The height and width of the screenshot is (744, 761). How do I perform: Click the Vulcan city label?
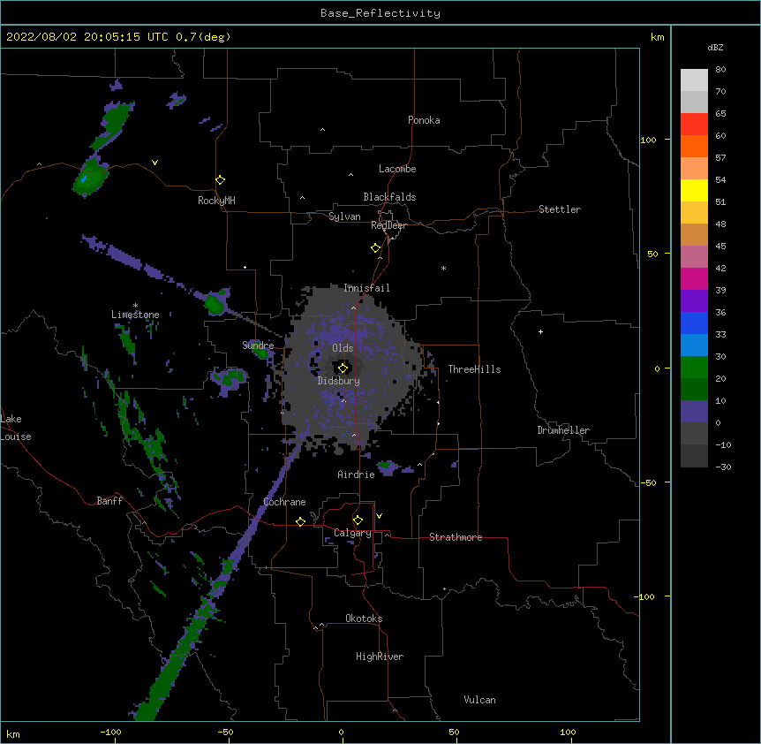(x=479, y=700)
